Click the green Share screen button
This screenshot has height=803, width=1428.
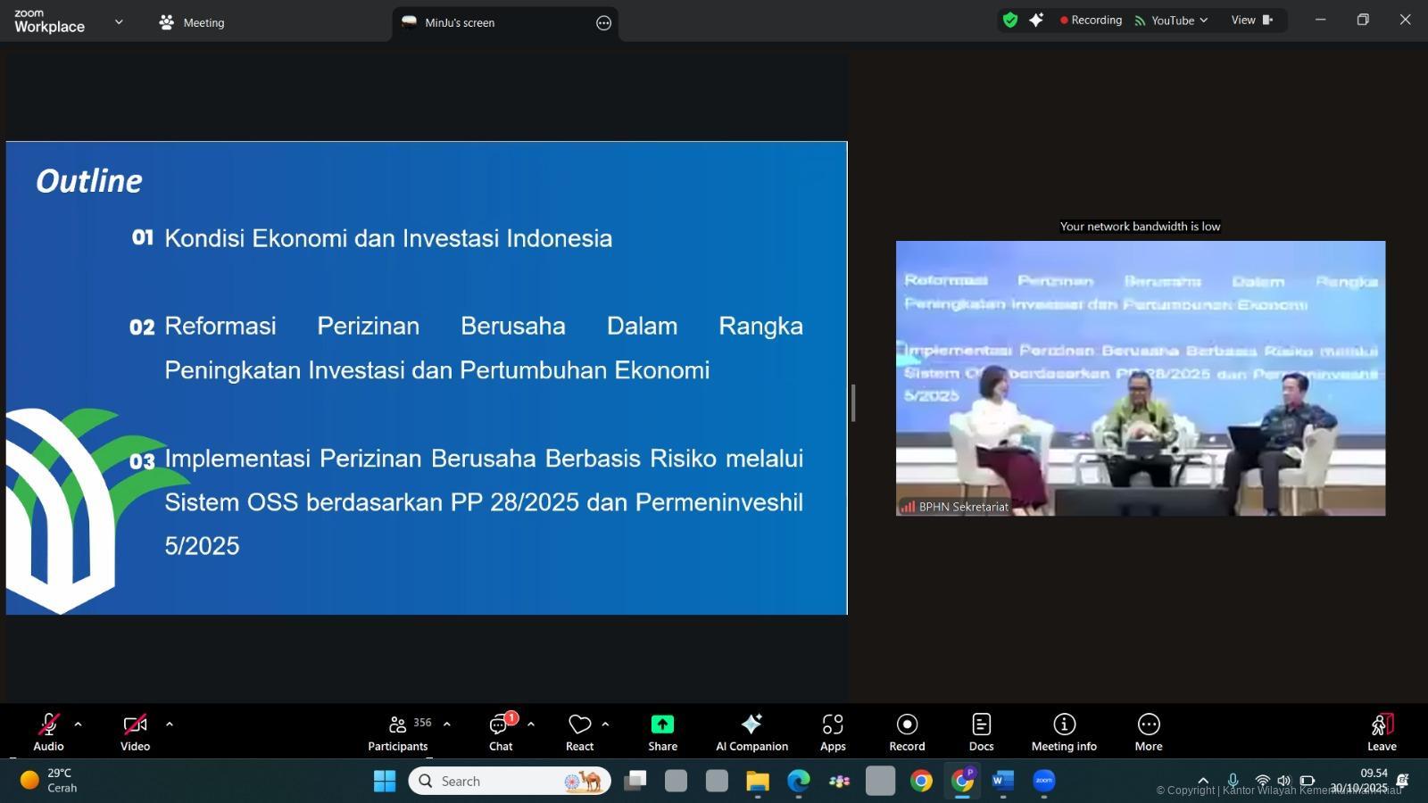[662, 733]
